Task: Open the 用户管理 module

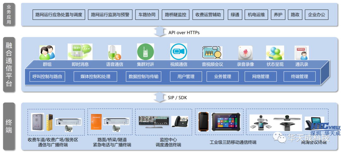Action: (x=186, y=76)
